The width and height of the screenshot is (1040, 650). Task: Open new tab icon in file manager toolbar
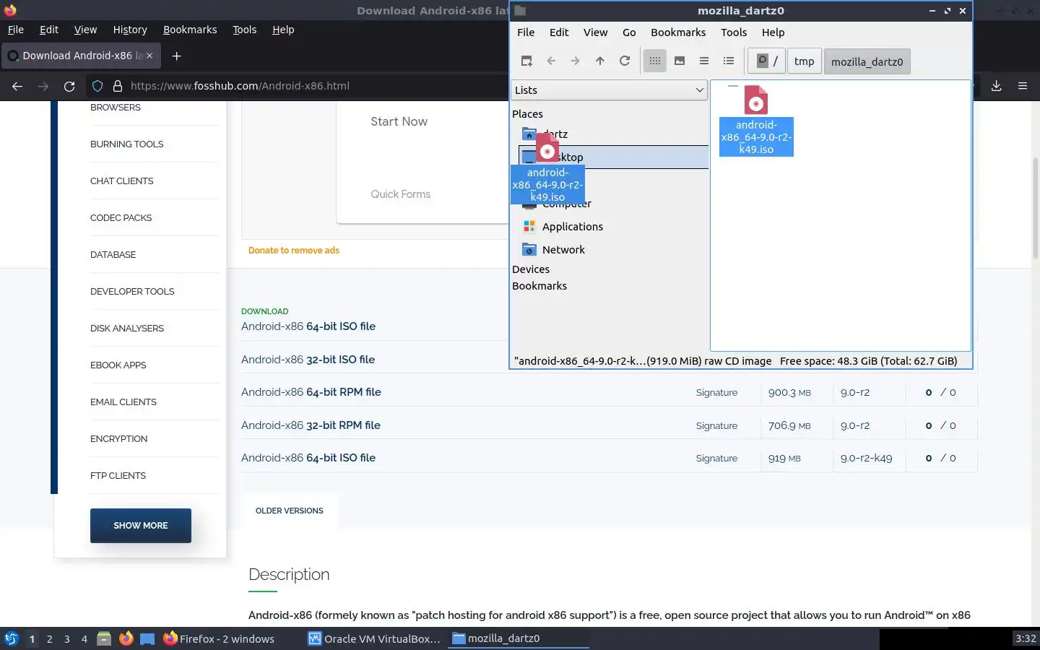click(526, 61)
